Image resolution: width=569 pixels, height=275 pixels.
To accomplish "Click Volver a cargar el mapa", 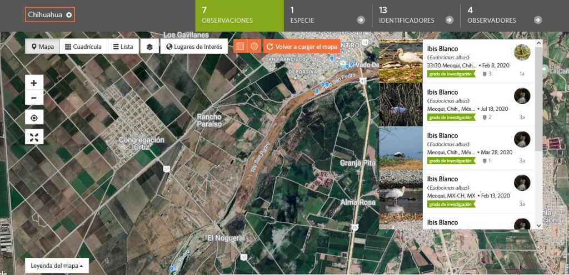I will click(302, 47).
